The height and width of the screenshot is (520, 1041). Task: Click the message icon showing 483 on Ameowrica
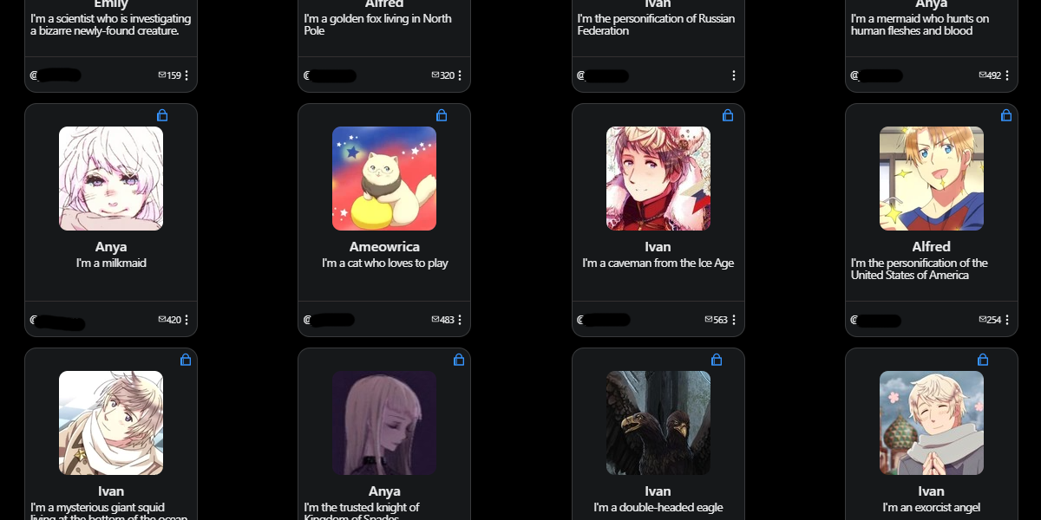435,320
